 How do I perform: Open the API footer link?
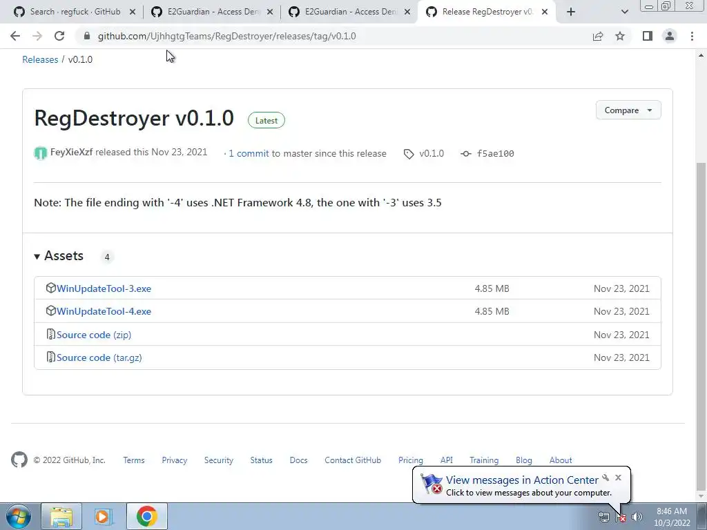pos(447,460)
